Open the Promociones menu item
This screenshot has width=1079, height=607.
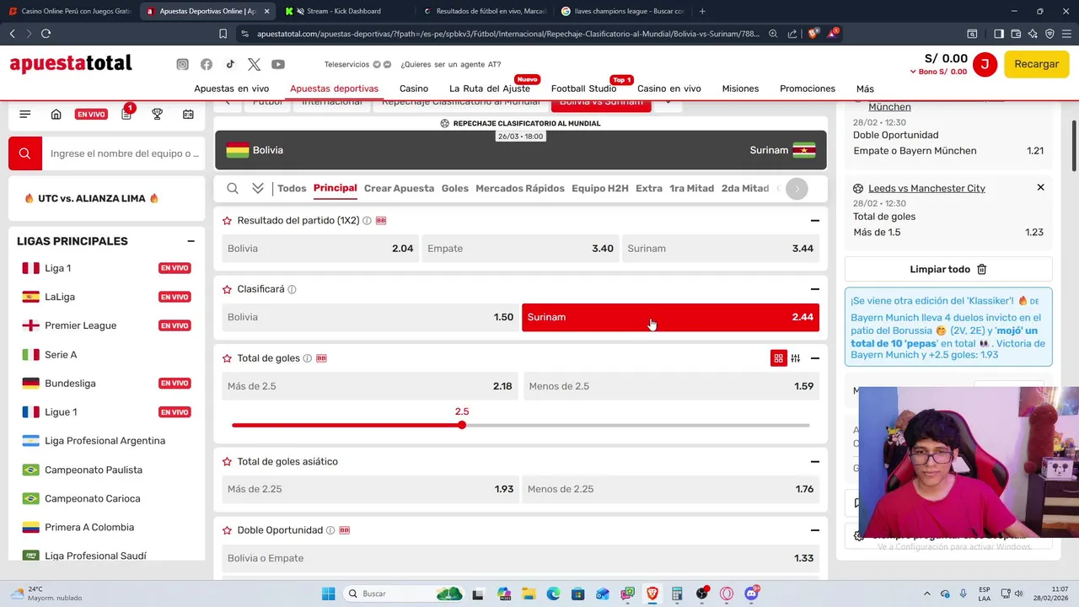click(x=808, y=89)
